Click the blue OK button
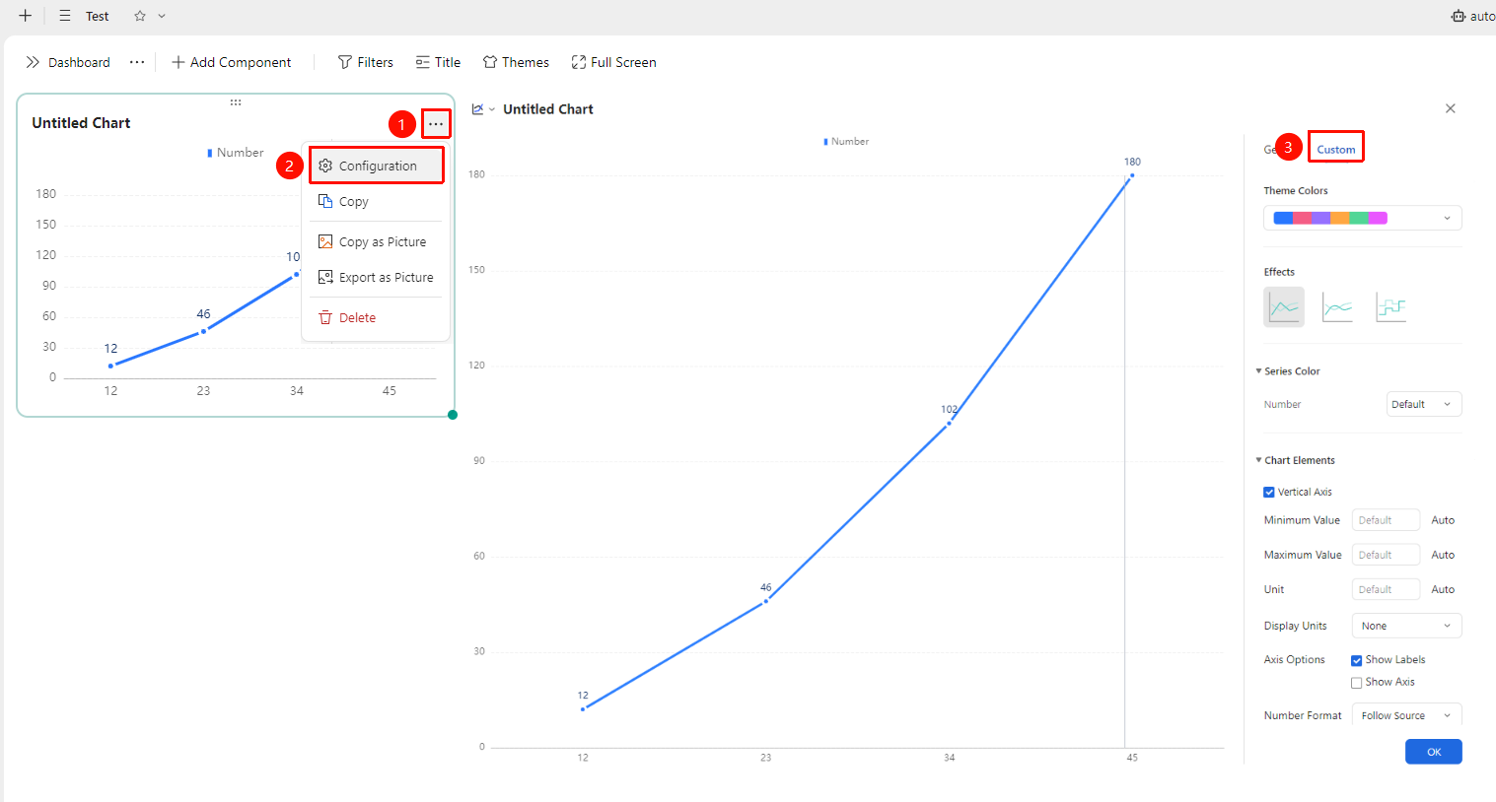The height and width of the screenshot is (802, 1496). [1434, 752]
